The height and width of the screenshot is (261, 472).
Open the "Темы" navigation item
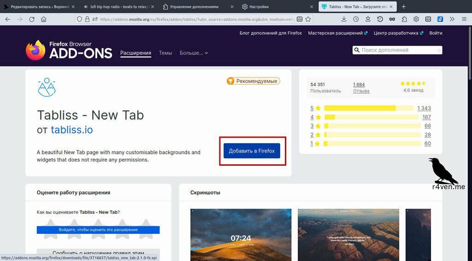pyautogui.click(x=165, y=53)
